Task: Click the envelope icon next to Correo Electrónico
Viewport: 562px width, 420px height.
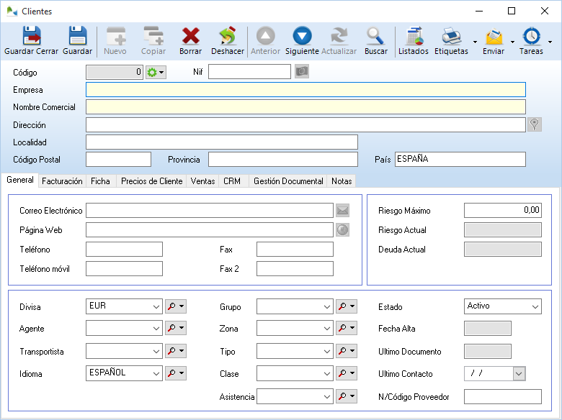Action: tap(342, 211)
